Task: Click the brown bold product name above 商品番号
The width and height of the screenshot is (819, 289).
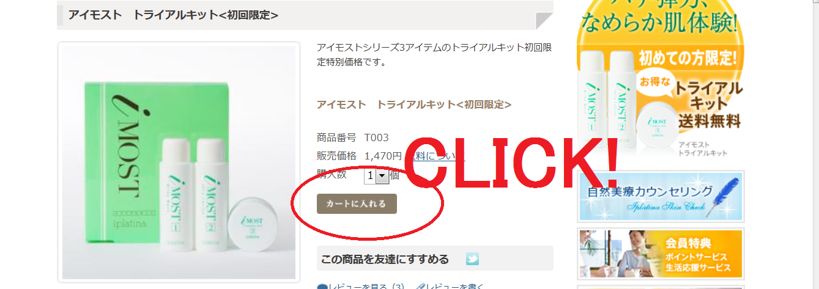Action: [x=414, y=104]
